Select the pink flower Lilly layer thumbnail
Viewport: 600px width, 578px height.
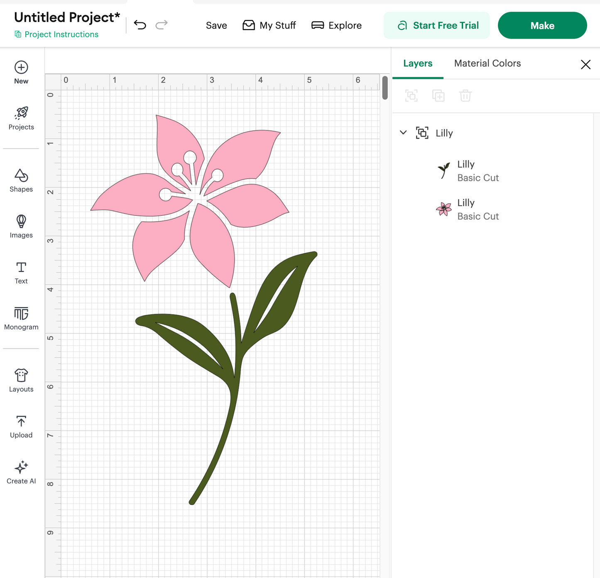click(444, 209)
